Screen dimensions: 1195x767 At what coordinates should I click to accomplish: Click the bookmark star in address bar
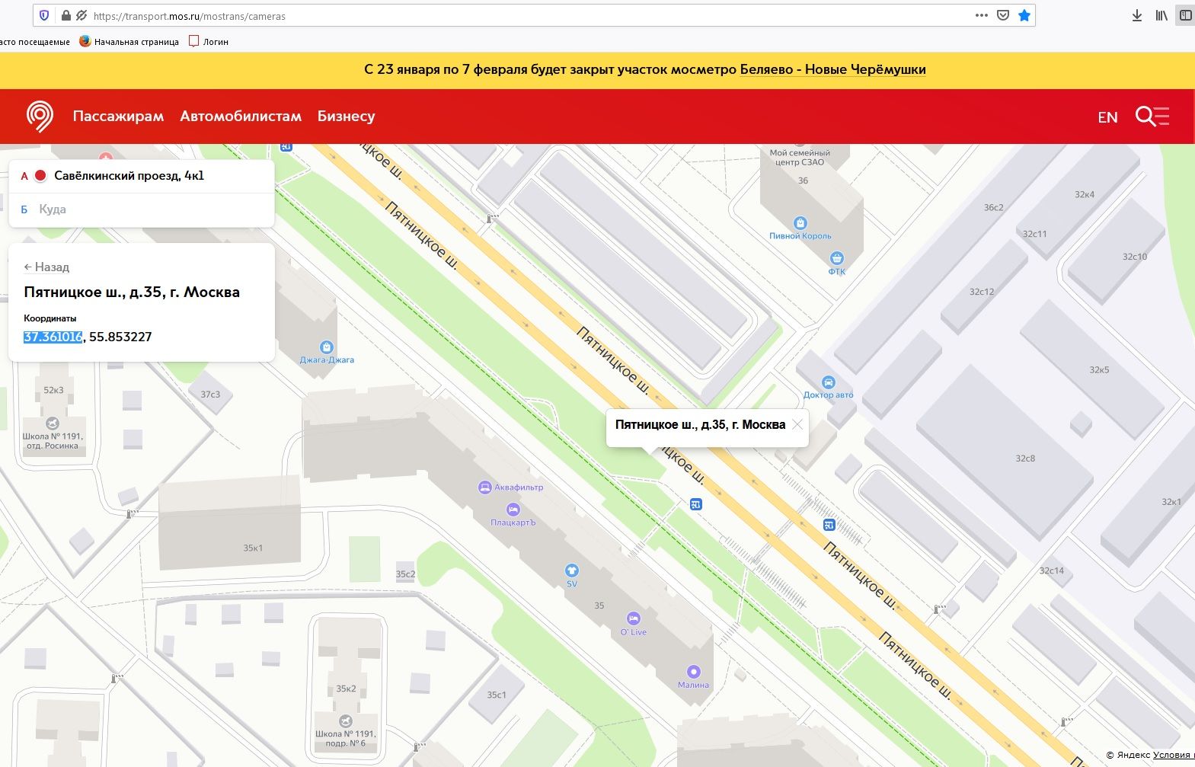click(x=1024, y=15)
